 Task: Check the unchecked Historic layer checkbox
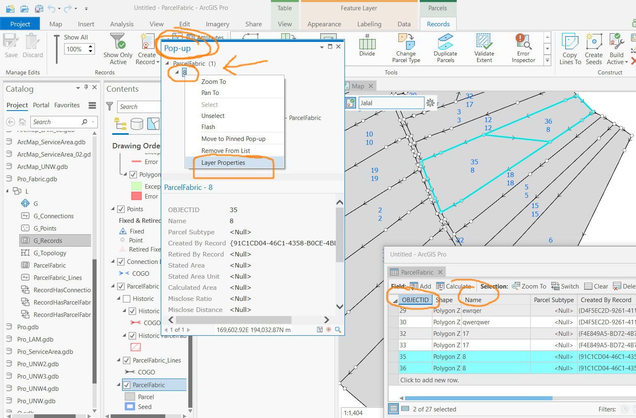127,298
